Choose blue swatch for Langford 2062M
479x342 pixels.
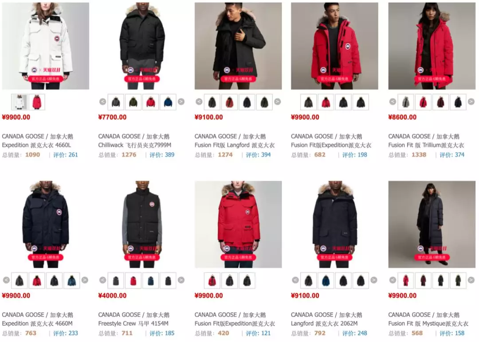pos(326,280)
